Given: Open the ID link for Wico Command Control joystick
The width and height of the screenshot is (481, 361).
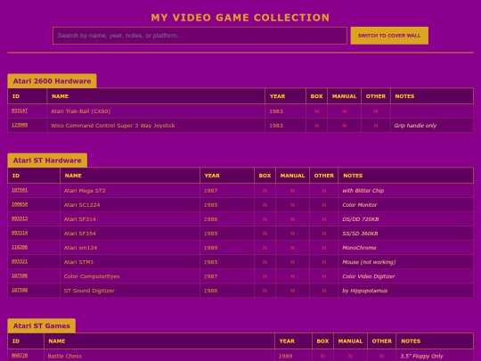Looking at the screenshot, I should click(20, 125).
